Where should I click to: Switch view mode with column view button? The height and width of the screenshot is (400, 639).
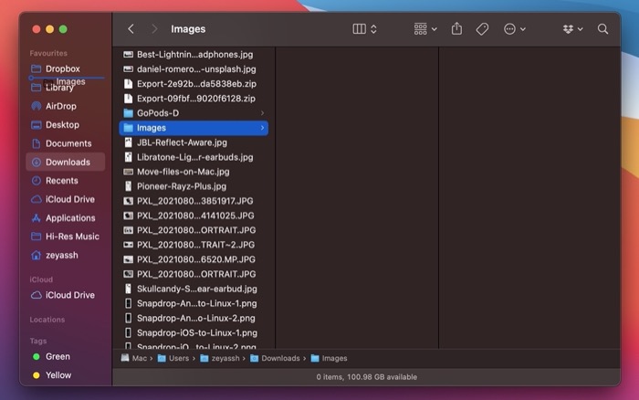364,29
